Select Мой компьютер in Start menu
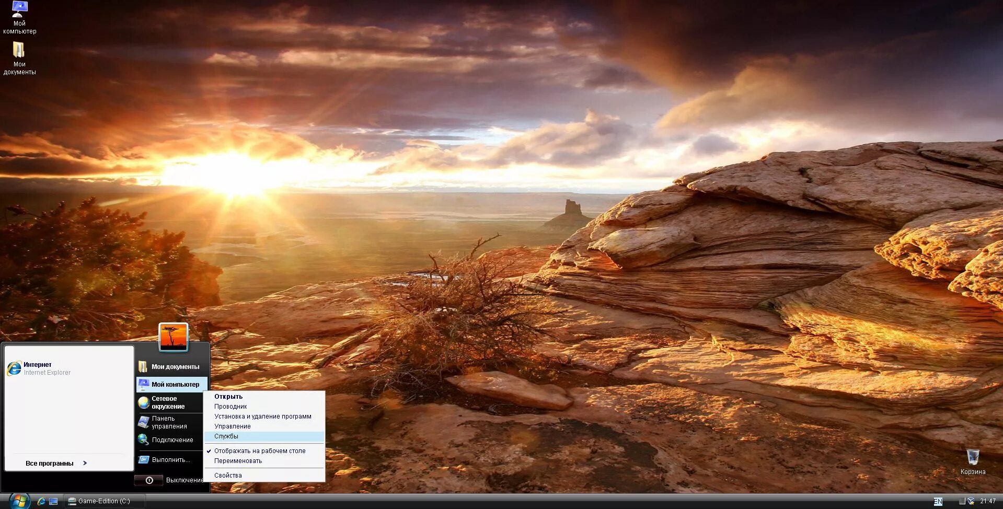The image size is (1003, 509). (x=172, y=384)
